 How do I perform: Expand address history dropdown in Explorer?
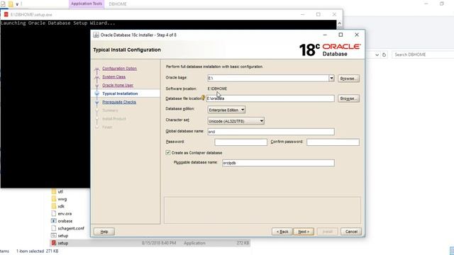click(377, 55)
